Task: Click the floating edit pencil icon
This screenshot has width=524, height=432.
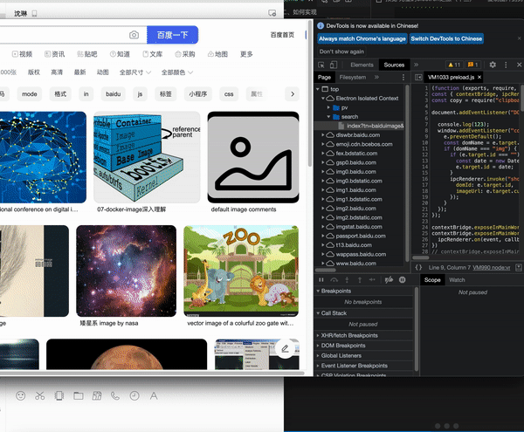Action: point(285,349)
